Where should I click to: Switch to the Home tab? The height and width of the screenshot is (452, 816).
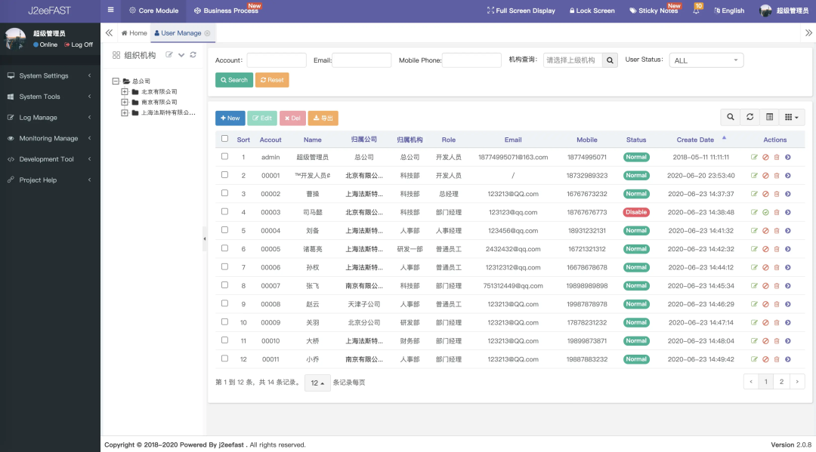pyautogui.click(x=134, y=33)
